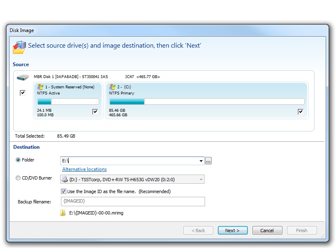This screenshot has height=249, width=336.
Task: Browse for folder with the ellipsis button
Action: [x=208, y=161]
